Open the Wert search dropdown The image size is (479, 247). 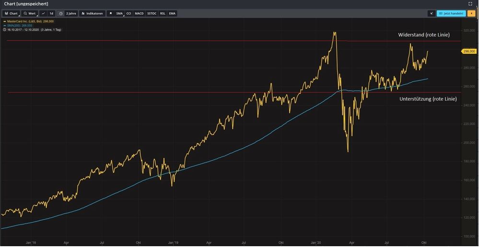(x=30, y=13)
